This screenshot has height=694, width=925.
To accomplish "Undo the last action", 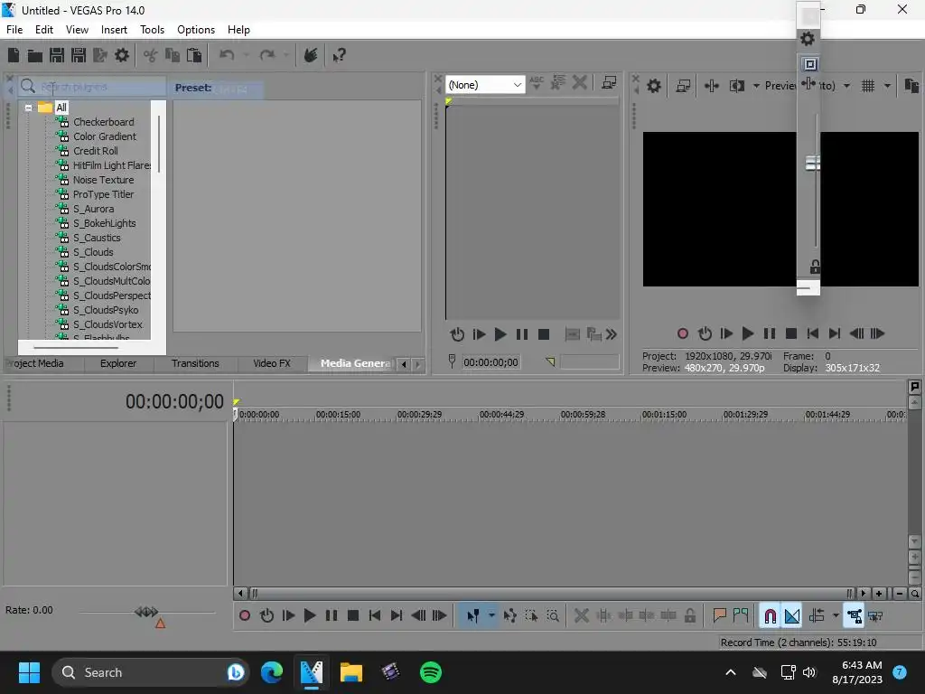I will [x=227, y=55].
